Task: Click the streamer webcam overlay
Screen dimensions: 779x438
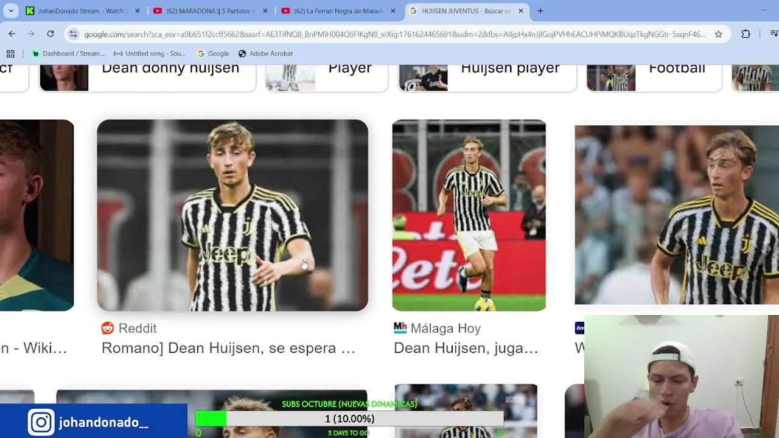Action: coord(682,376)
